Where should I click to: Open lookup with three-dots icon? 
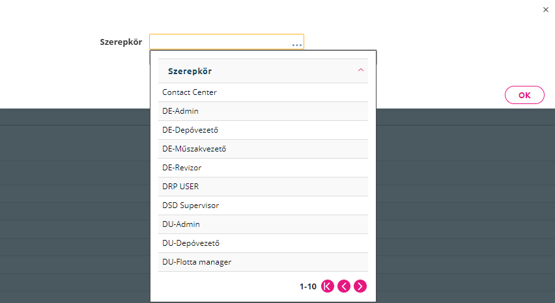point(297,45)
